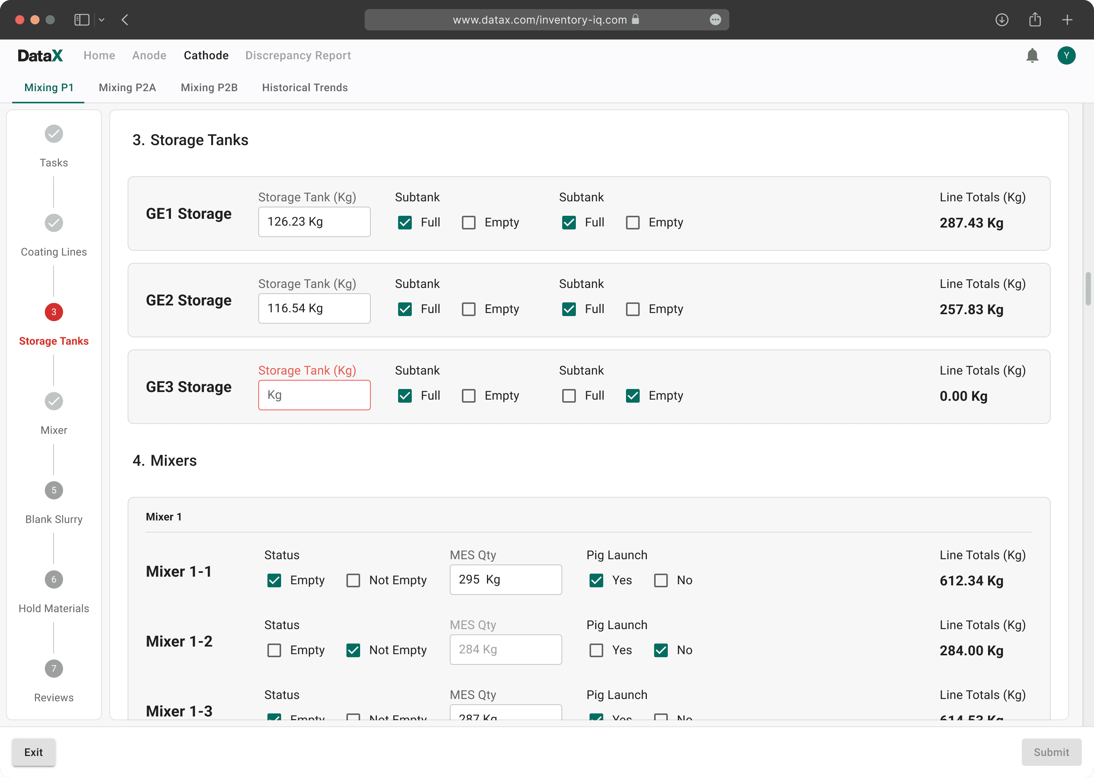Open the Discrepancy Report menu item
The image size is (1094, 778).
click(298, 55)
